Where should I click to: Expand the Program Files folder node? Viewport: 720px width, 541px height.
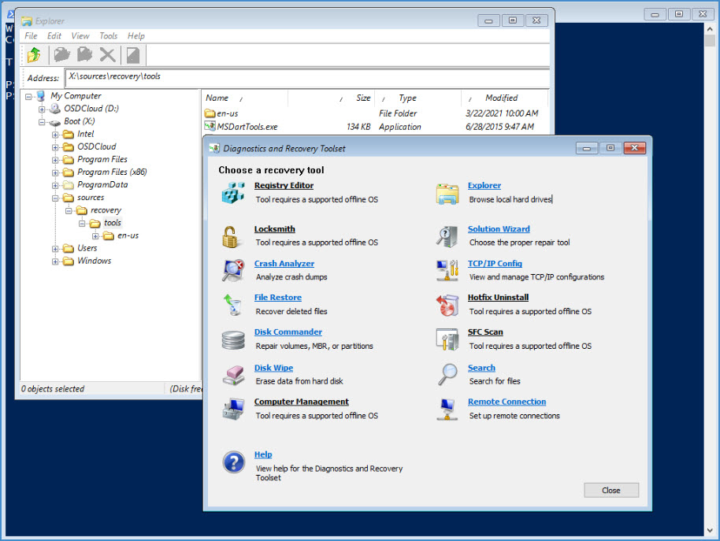[55, 160]
